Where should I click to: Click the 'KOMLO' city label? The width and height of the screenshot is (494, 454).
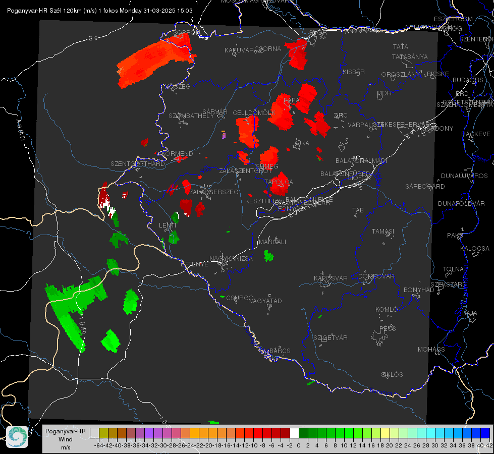coord(387,310)
